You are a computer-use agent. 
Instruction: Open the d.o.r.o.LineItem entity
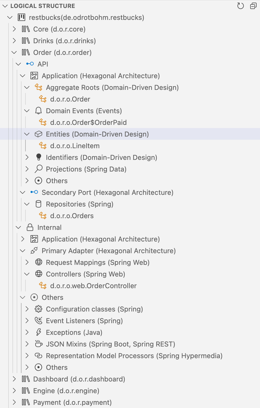coord(75,146)
